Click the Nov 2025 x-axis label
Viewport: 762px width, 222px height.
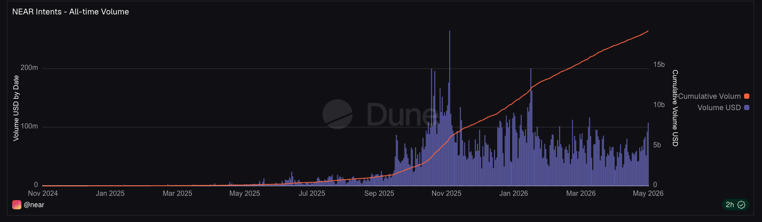point(447,193)
